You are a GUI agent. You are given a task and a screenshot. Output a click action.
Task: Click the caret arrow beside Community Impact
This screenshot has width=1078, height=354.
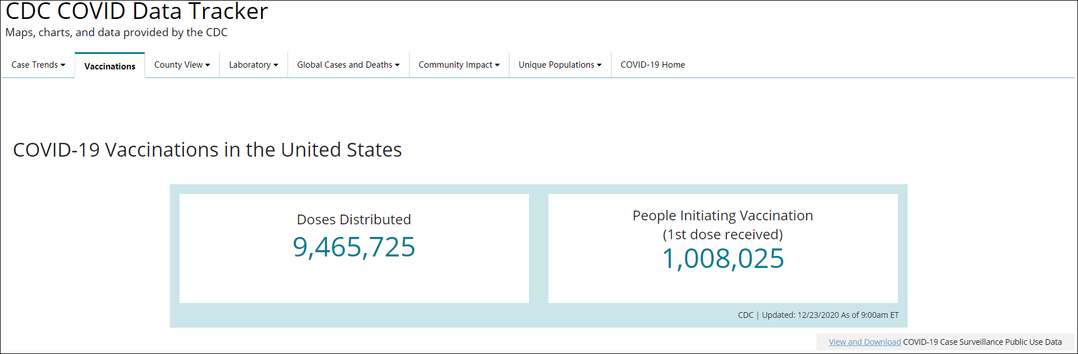pos(497,65)
